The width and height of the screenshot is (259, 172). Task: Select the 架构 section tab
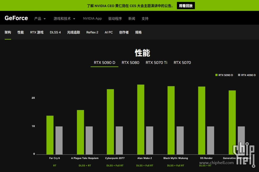pos(8,32)
